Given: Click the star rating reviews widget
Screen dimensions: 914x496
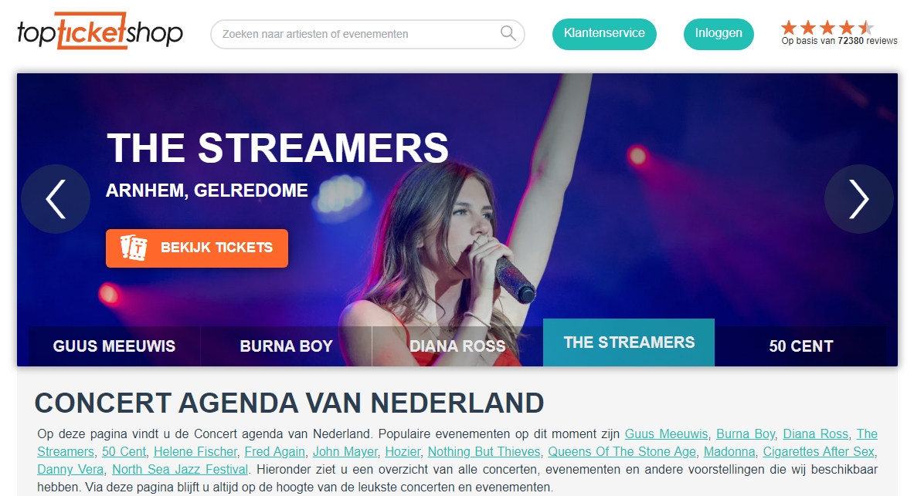Looking at the screenshot, I should pyautogui.click(x=839, y=33).
